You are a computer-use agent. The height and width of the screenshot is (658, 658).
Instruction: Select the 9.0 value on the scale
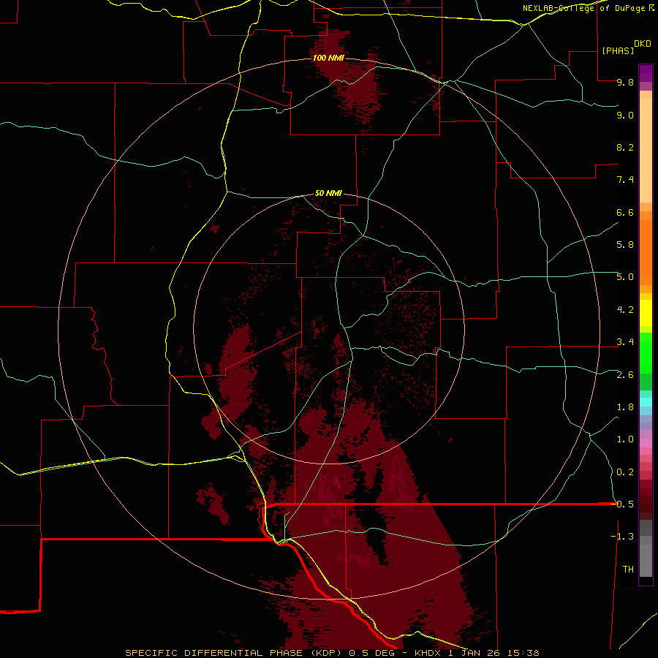coord(625,115)
